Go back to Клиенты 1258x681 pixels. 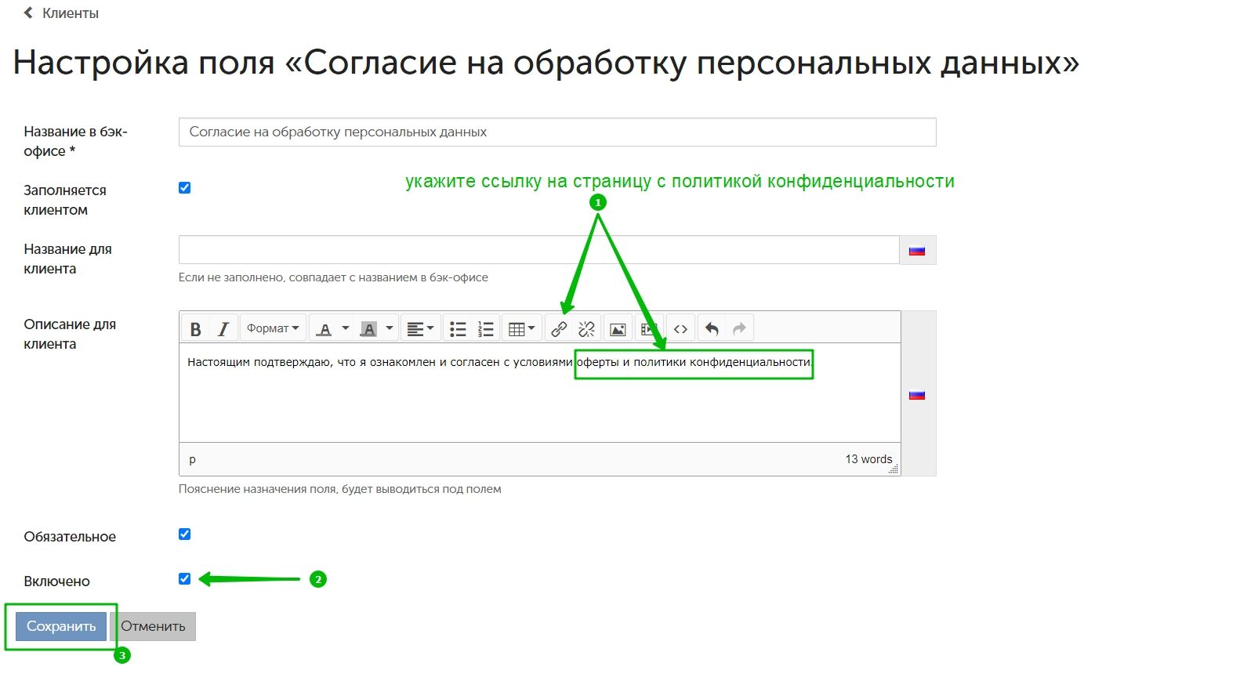[71, 13]
